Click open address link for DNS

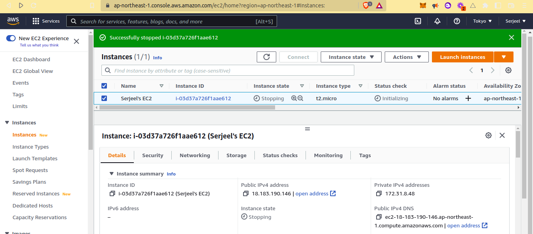point(467,225)
